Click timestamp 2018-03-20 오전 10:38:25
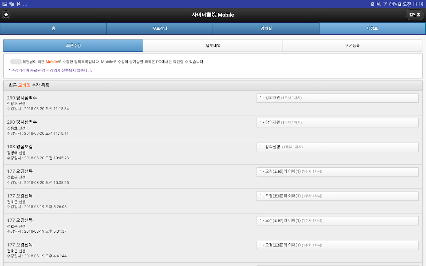The height and width of the screenshot is (266, 426). 46,183
